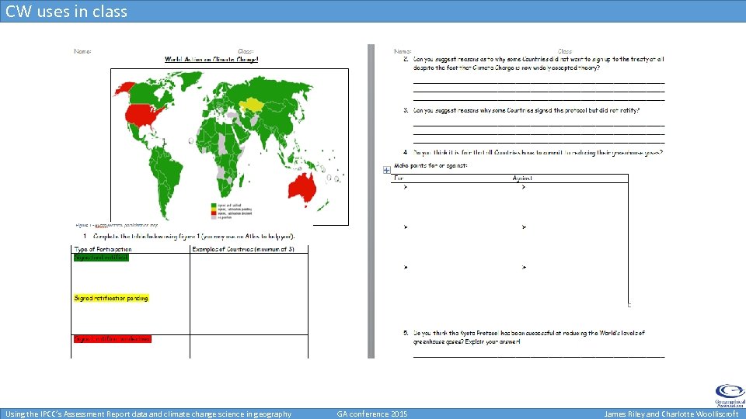Click the first answer line under question 2
This screenshot has height=419, width=746.
click(539, 83)
